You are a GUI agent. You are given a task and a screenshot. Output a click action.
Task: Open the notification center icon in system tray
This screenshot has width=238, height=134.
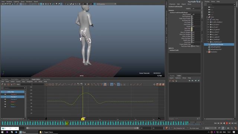pyautogui.click(x=234, y=132)
